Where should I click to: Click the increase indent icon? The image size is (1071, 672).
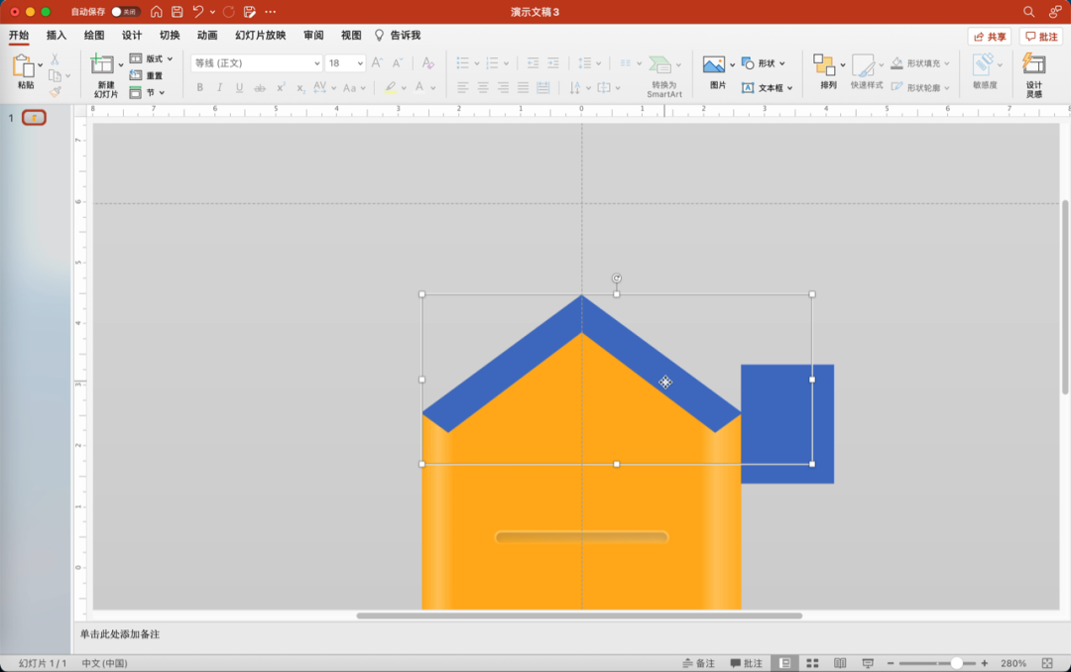click(553, 62)
